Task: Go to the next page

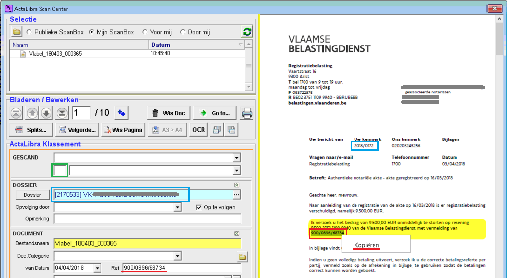Action: click(46, 113)
